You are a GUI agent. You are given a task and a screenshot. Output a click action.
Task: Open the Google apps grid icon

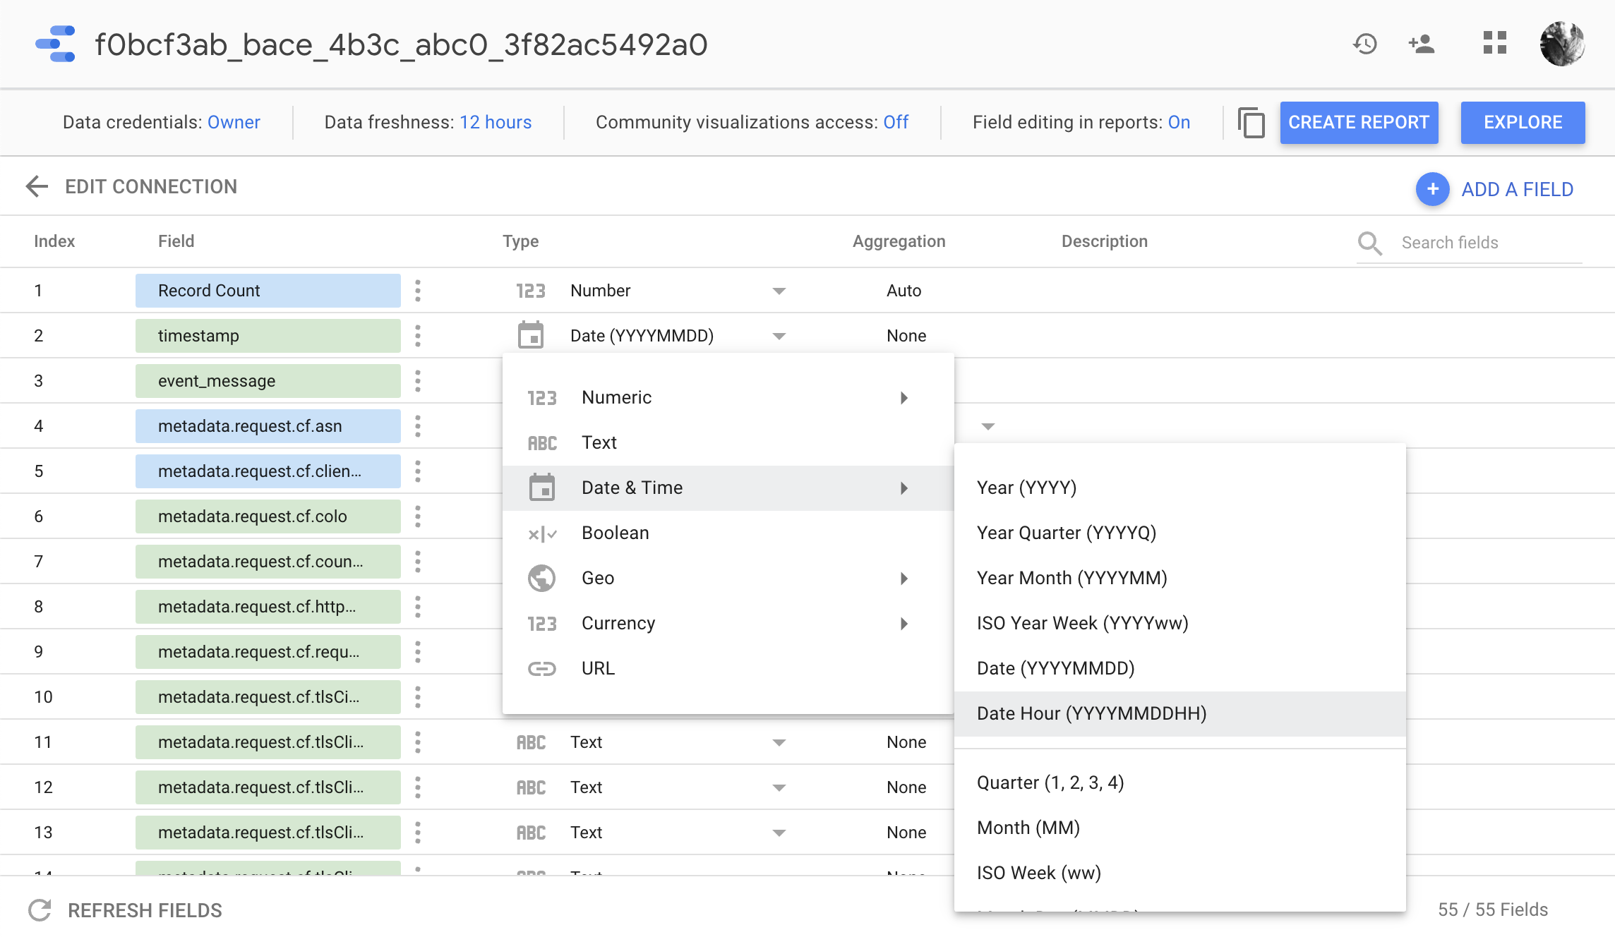(1495, 43)
